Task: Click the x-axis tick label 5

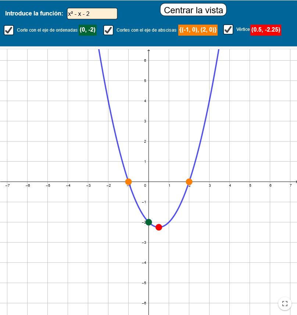Action: 250,185
